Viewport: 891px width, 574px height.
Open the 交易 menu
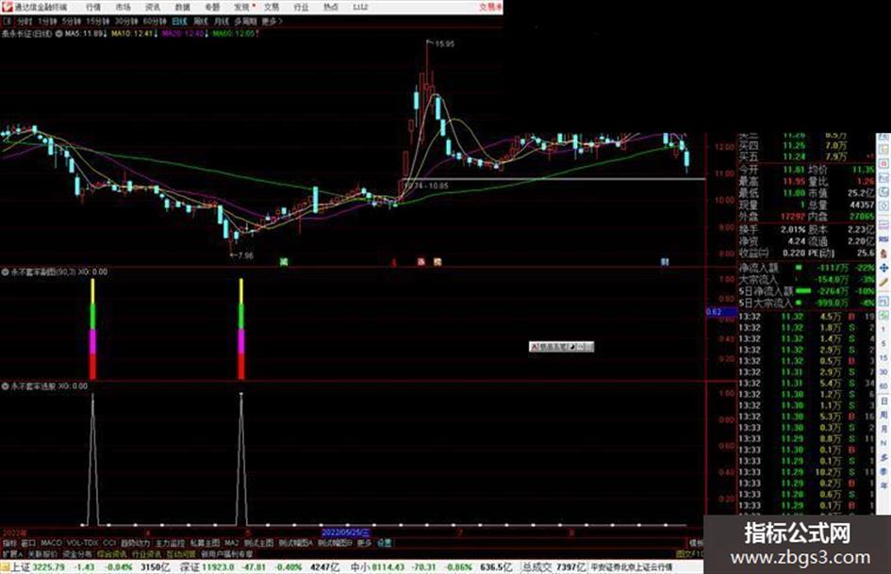pyautogui.click(x=272, y=7)
